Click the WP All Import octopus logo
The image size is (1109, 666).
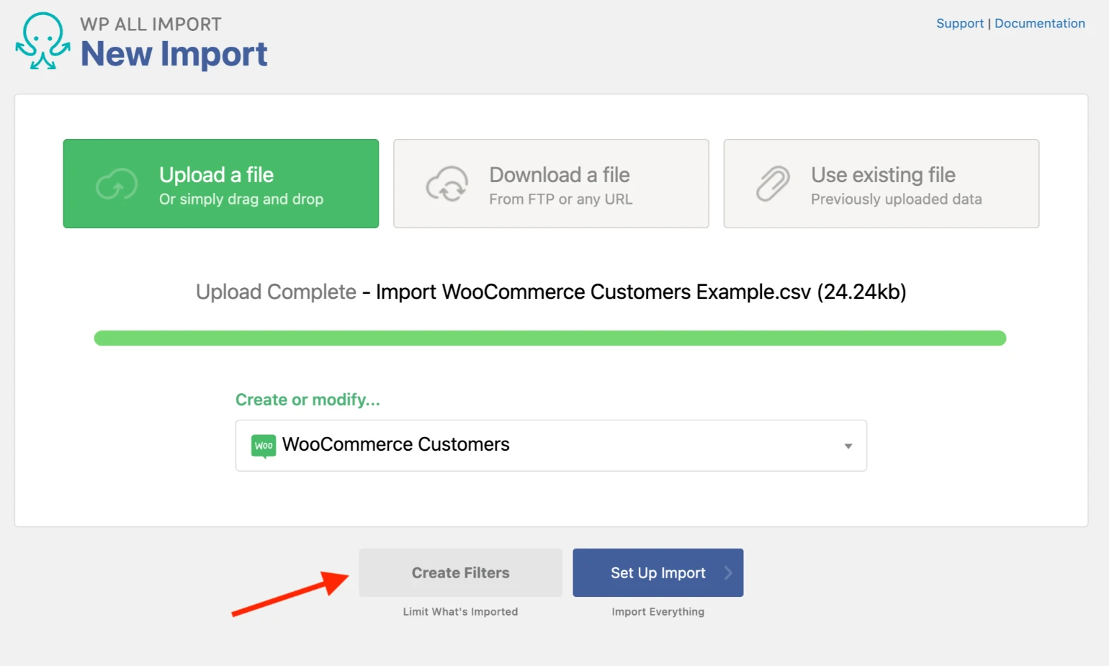43,41
